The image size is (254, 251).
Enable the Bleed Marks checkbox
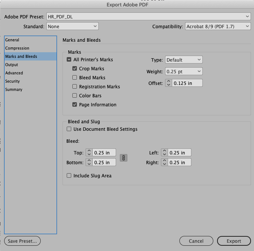[x=75, y=77]
